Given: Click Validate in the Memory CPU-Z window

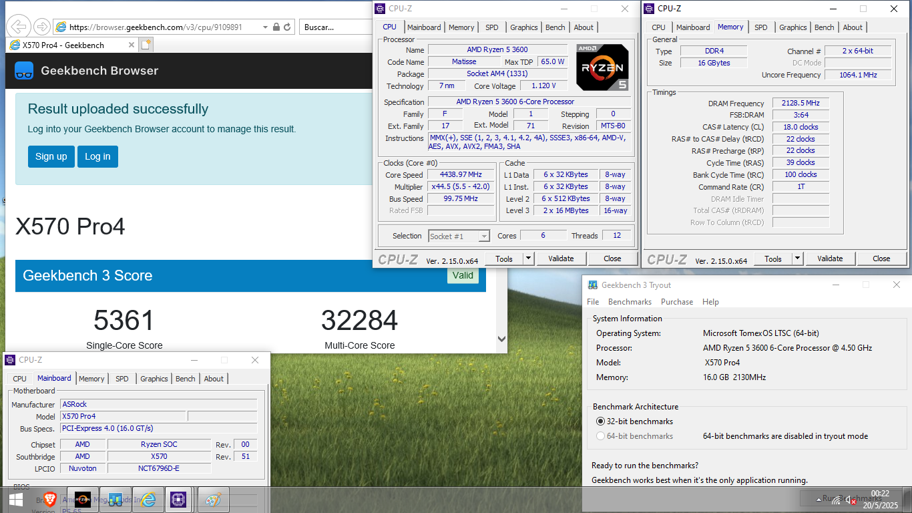Looking at the screenshot, I should (830, 259).
